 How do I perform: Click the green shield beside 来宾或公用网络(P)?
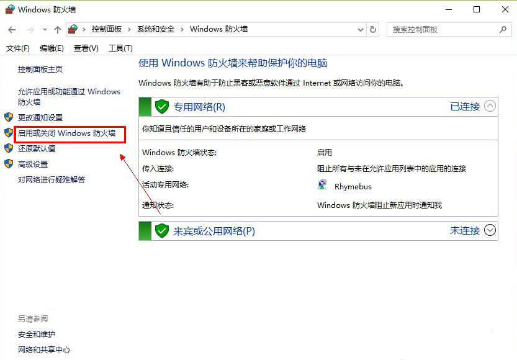162,231
